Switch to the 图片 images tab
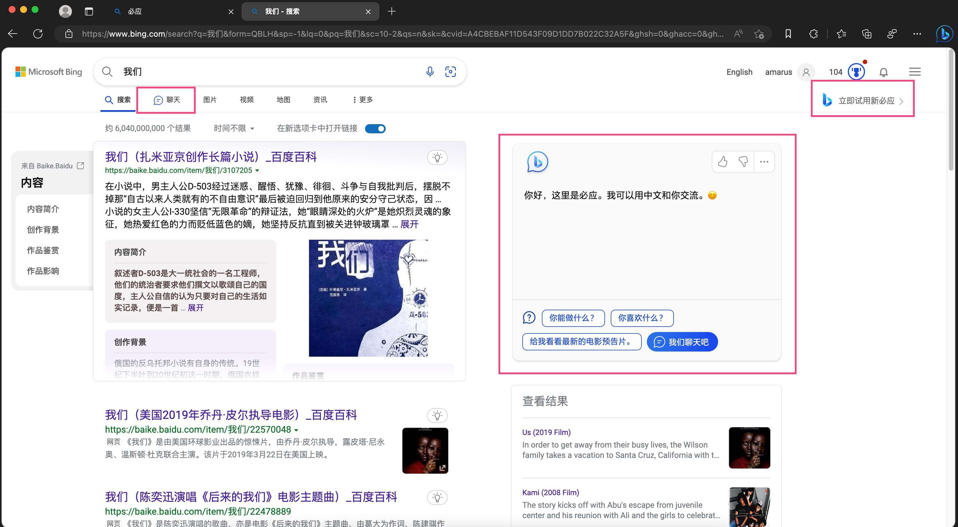This screenshot has width=958, height=527. click(x=210, y=99)
